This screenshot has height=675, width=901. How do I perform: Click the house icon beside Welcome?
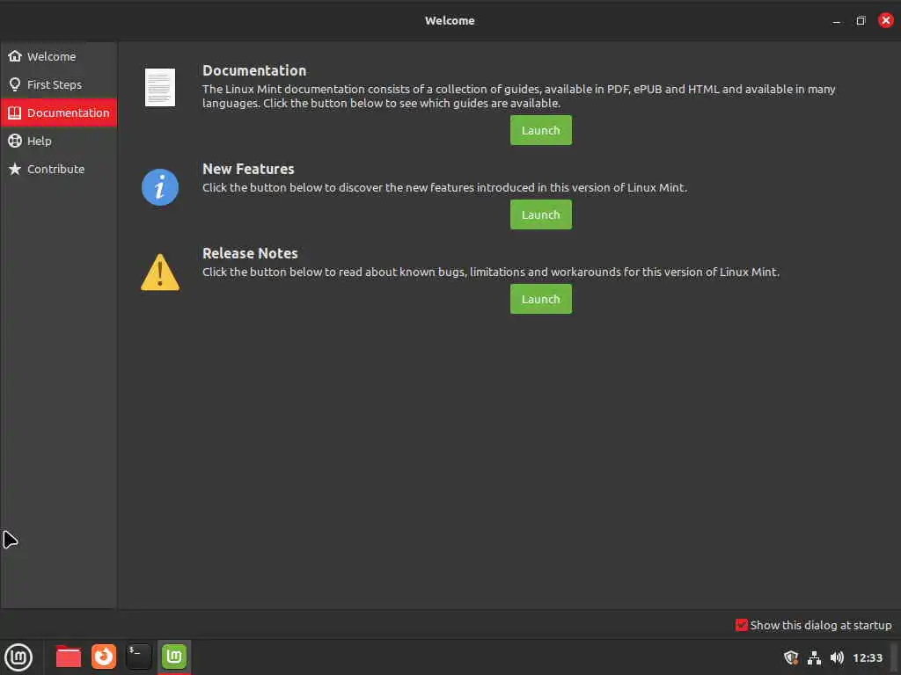15,55
